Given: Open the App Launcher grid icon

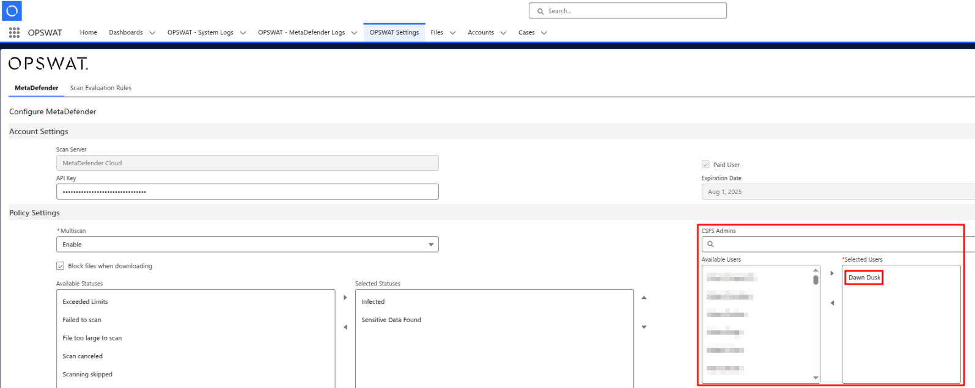Looking at the screenshot, I should click(14, 32).
